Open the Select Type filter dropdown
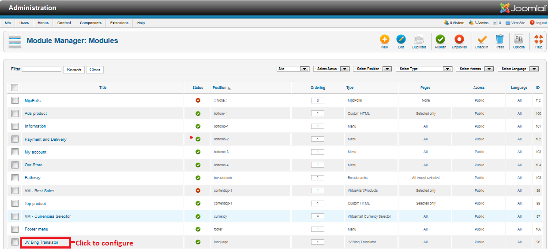This screenshot has width=548, height=249. coord(424,69)
